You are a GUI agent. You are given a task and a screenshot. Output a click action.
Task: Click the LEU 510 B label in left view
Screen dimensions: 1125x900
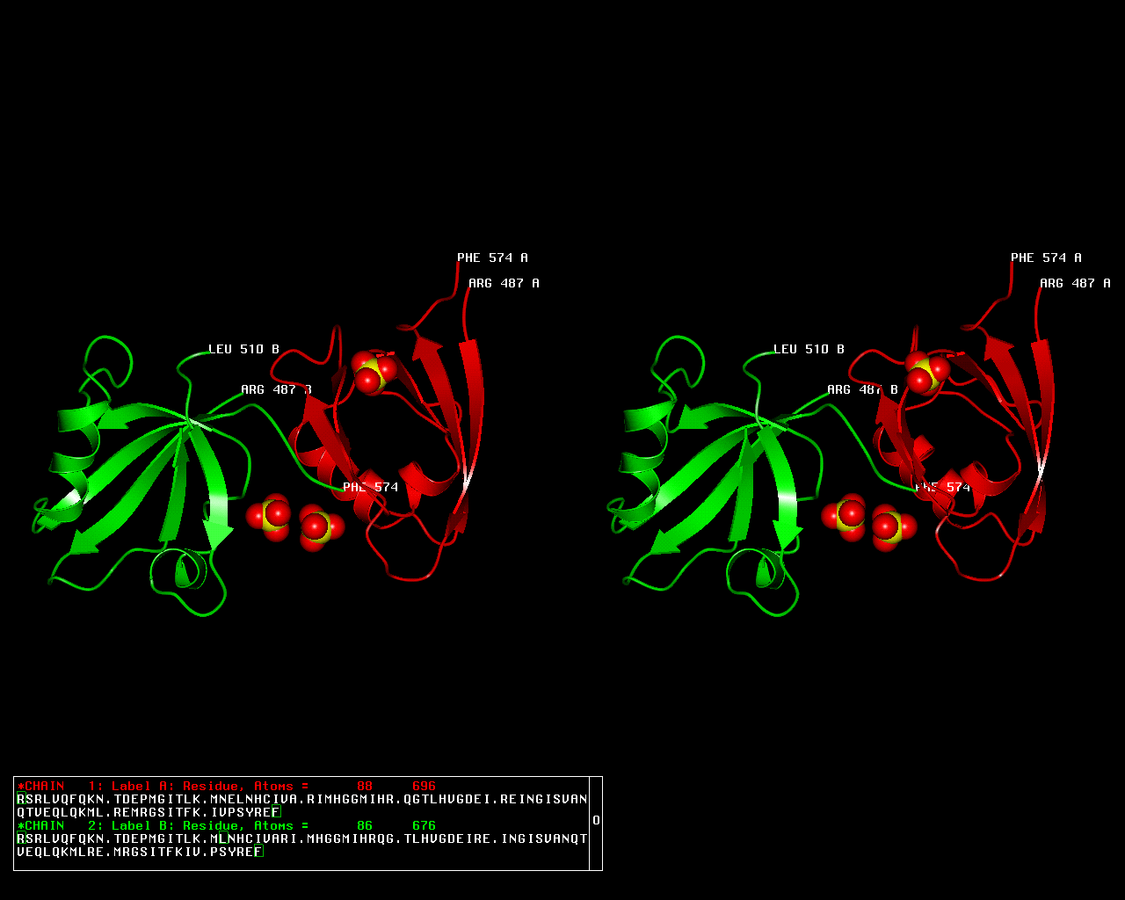(x=243, y=349)
